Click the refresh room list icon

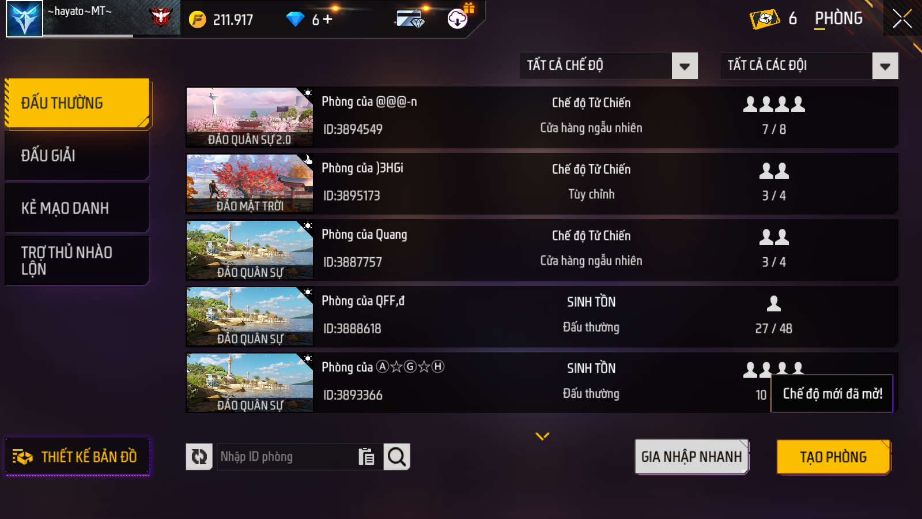pos(199,457)
